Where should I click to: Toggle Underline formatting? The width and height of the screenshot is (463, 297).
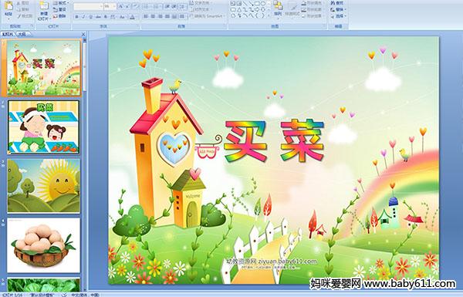tap(90, 17)
